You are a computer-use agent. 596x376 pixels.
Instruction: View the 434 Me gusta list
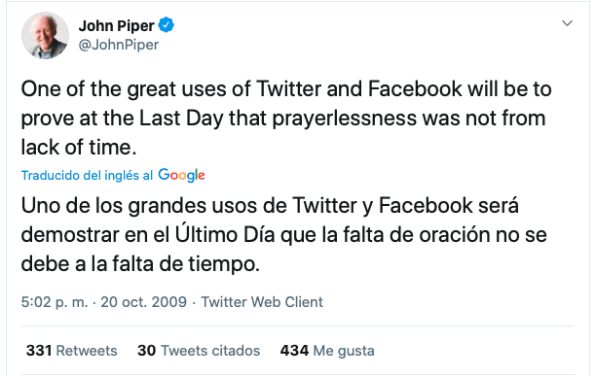point(327,351)
